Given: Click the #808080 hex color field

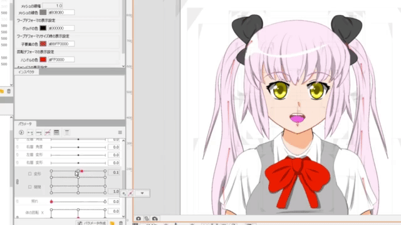Looking at the screenshot, I should (61, 12).
